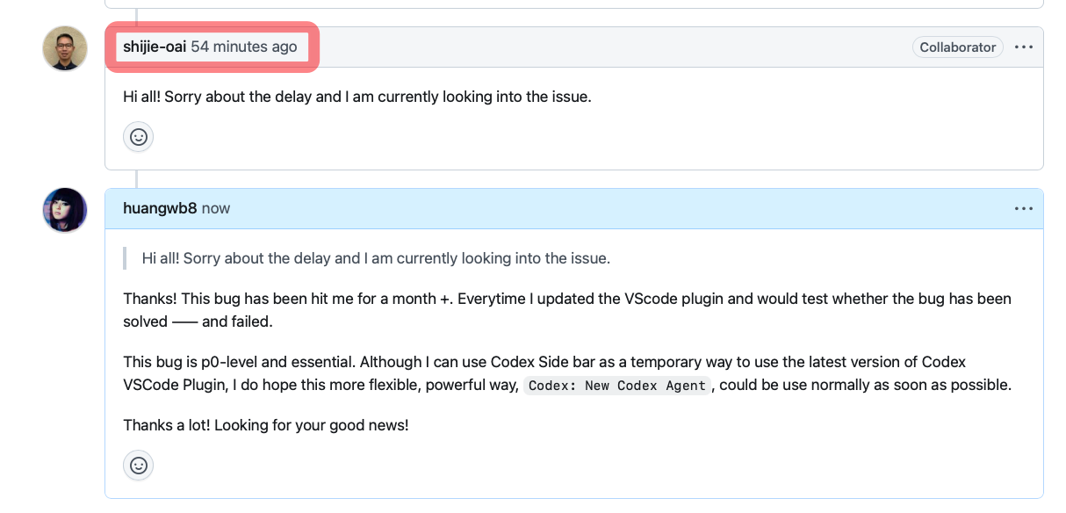Screen dimensions: 1066x513
Task: Click the "Thanks a lot!" closing line
Action: (265, 425)
